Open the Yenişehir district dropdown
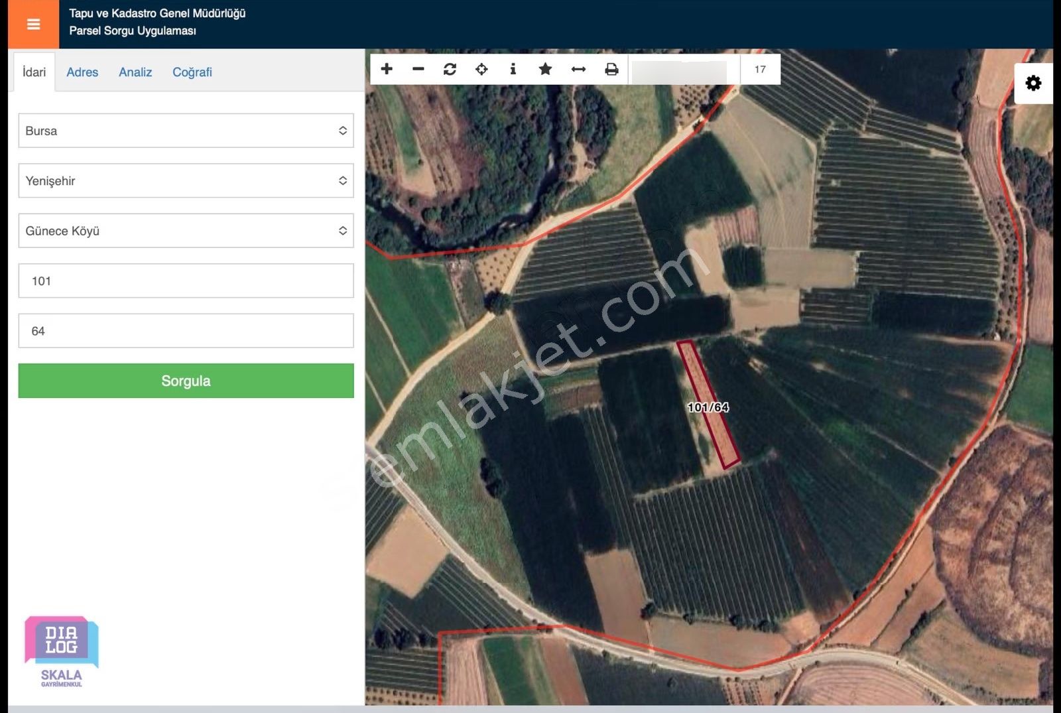The height and width of the screenshot is (713, 1061). pyautogui.click(x=186, y=180)
